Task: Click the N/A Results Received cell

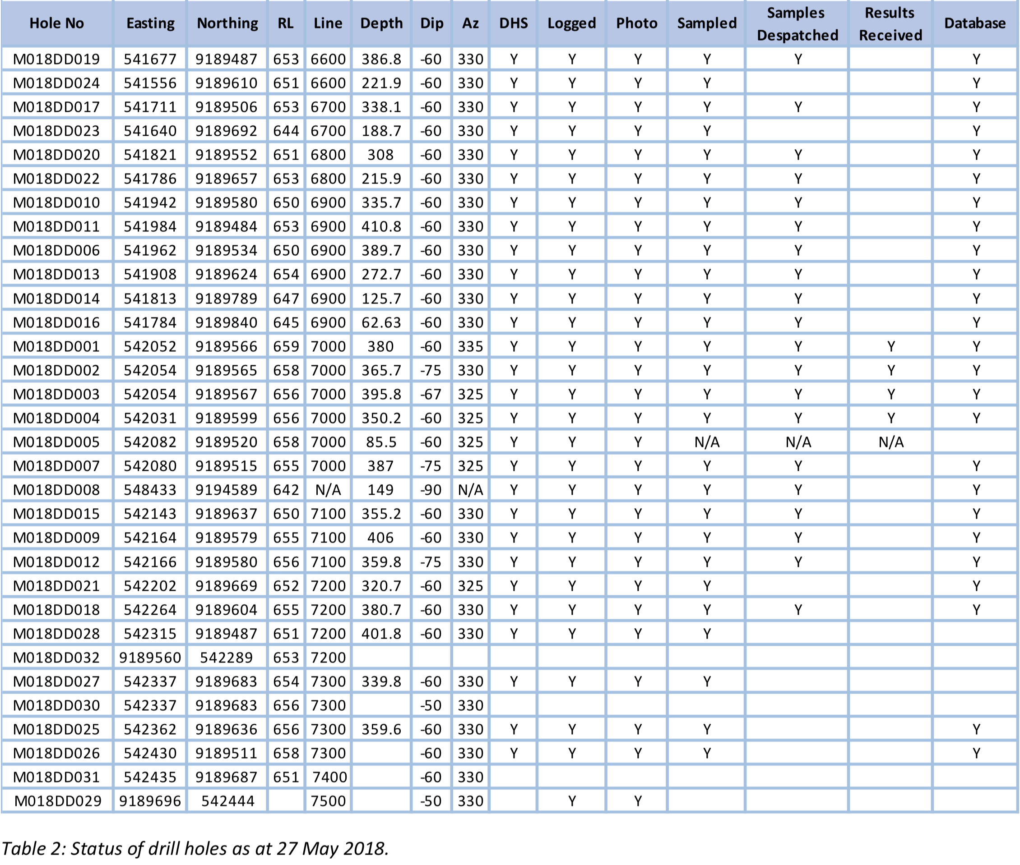Action: tap(890, 442)
